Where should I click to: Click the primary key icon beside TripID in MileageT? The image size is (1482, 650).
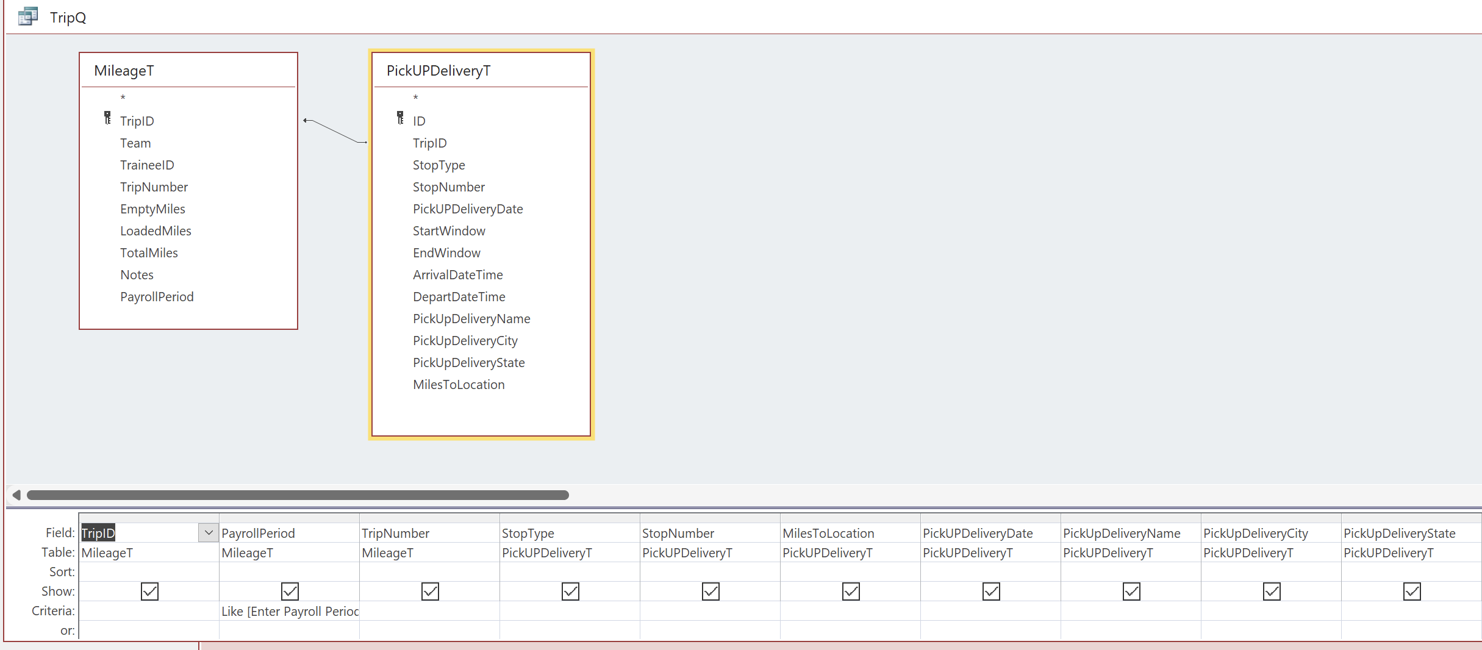[107, 118]
